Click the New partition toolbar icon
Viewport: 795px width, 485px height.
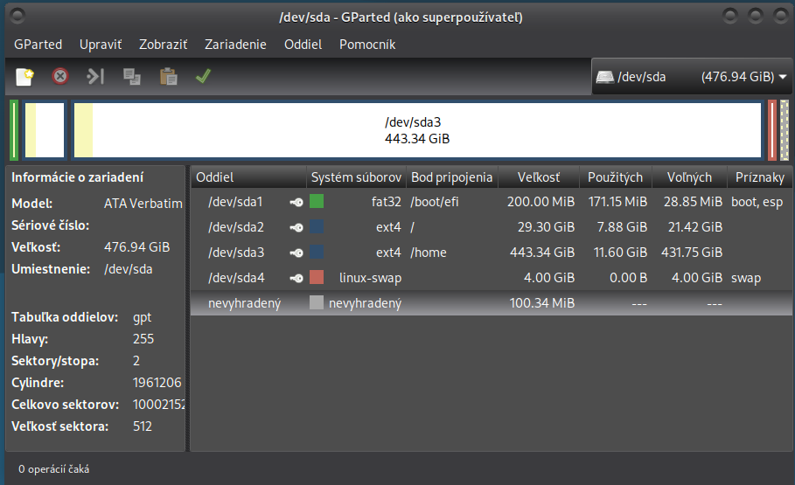24,77
